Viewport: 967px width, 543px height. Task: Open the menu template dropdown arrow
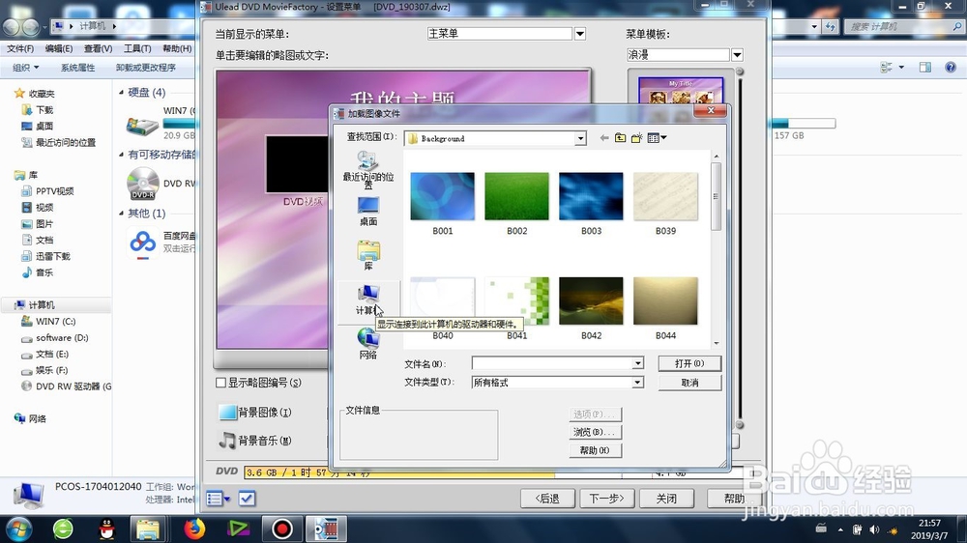pos(737,55)
